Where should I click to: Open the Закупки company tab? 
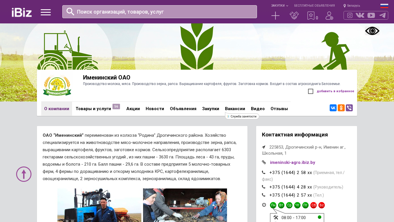[x=211, y=109]
